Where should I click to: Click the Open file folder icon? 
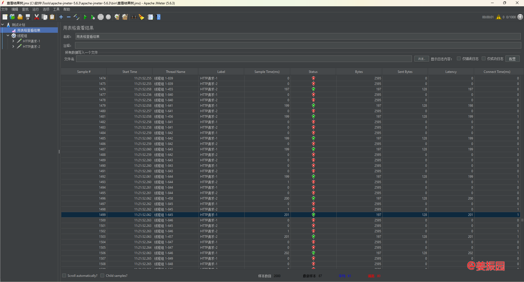coord(20,17)
